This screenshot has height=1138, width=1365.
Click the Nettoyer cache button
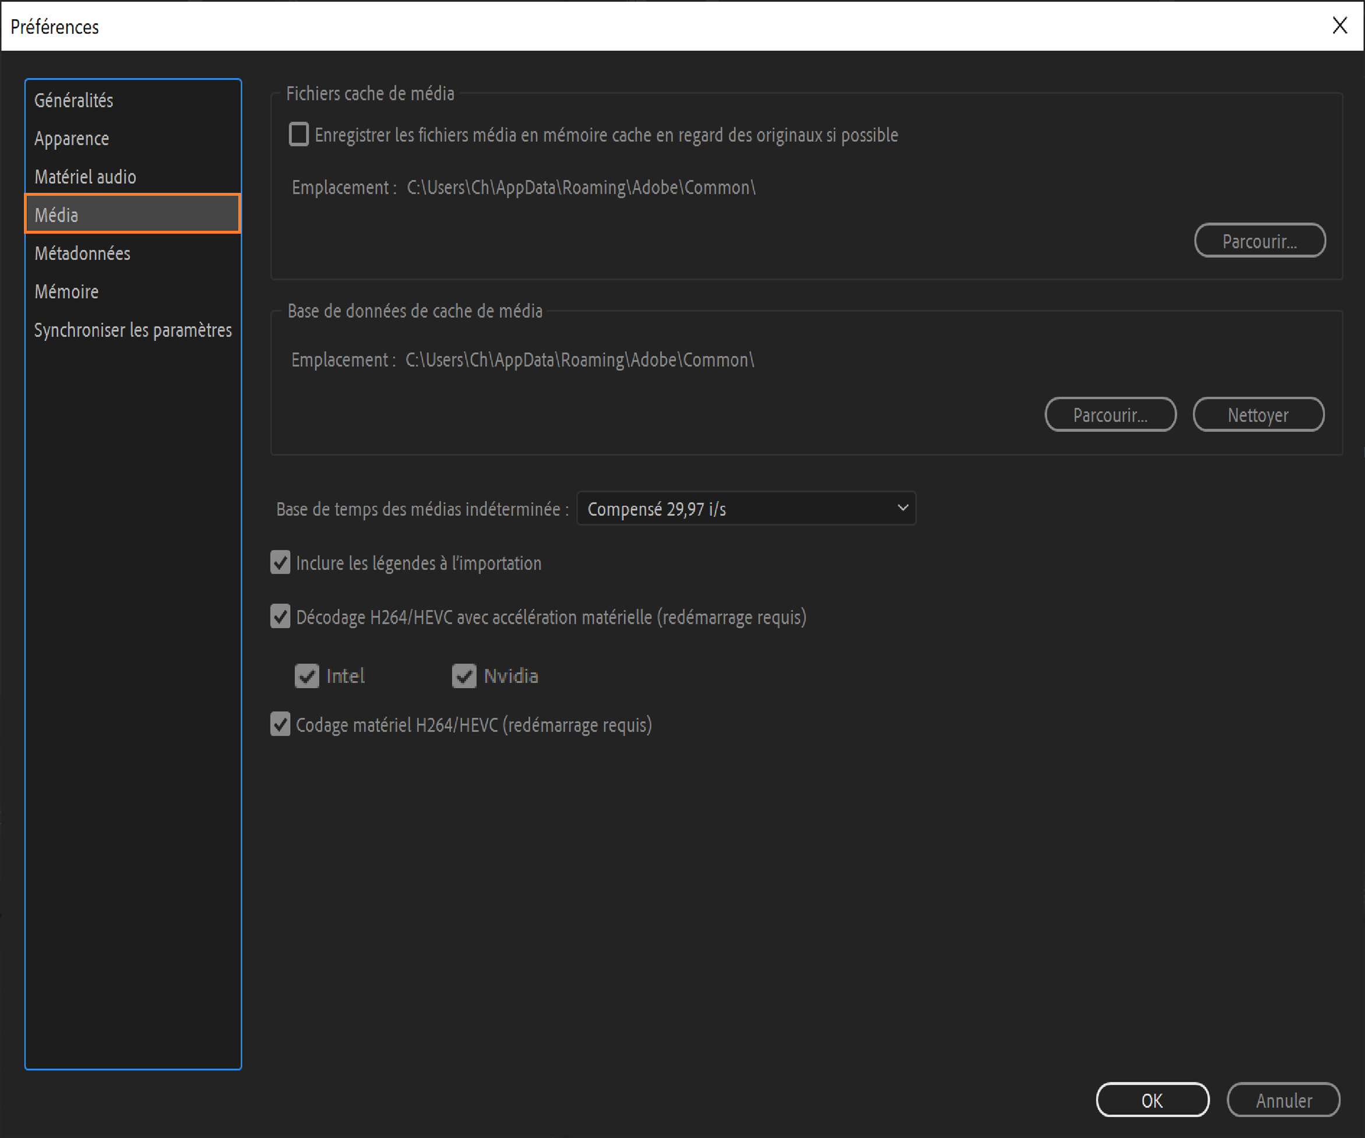click(1258, 414)
